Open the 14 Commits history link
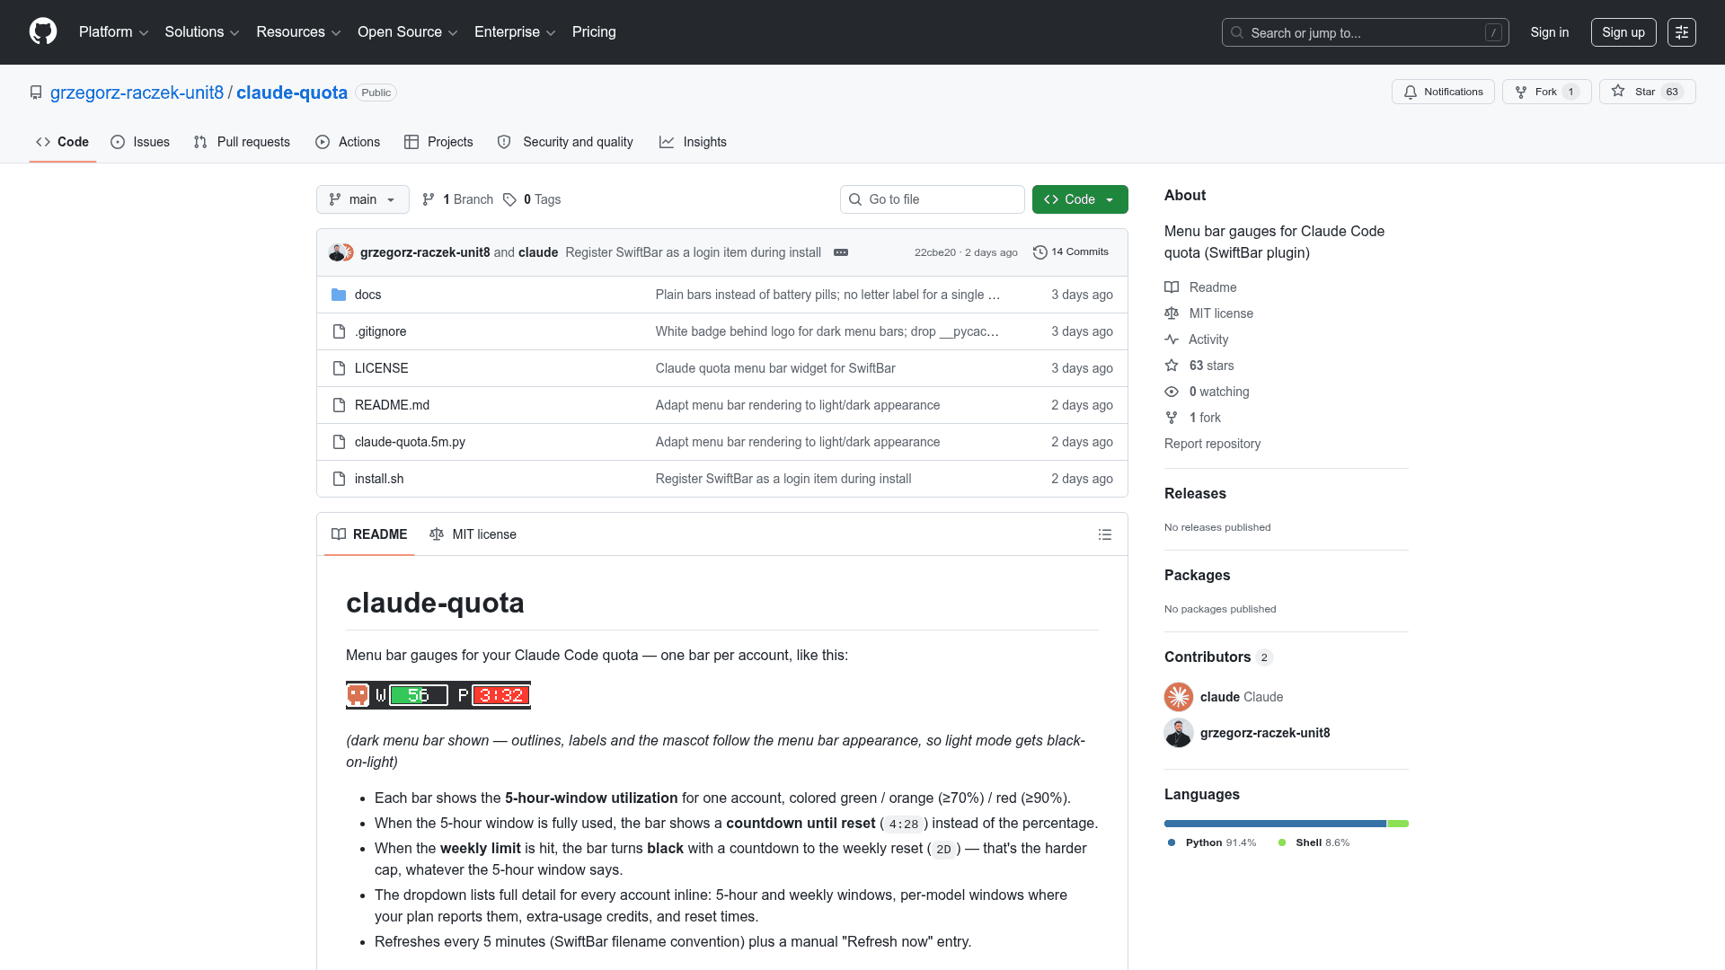The height and width of the screenshot is (970, 1725). 1071,252
